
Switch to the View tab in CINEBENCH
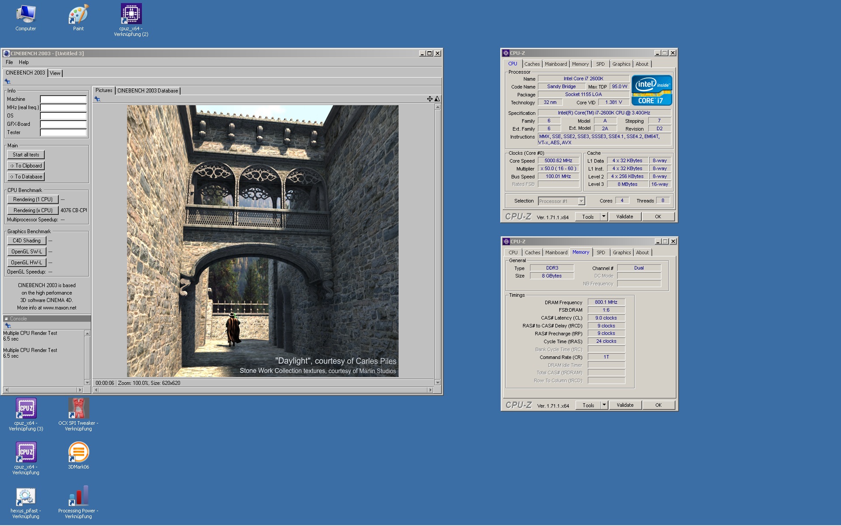(x=55, y=73)
